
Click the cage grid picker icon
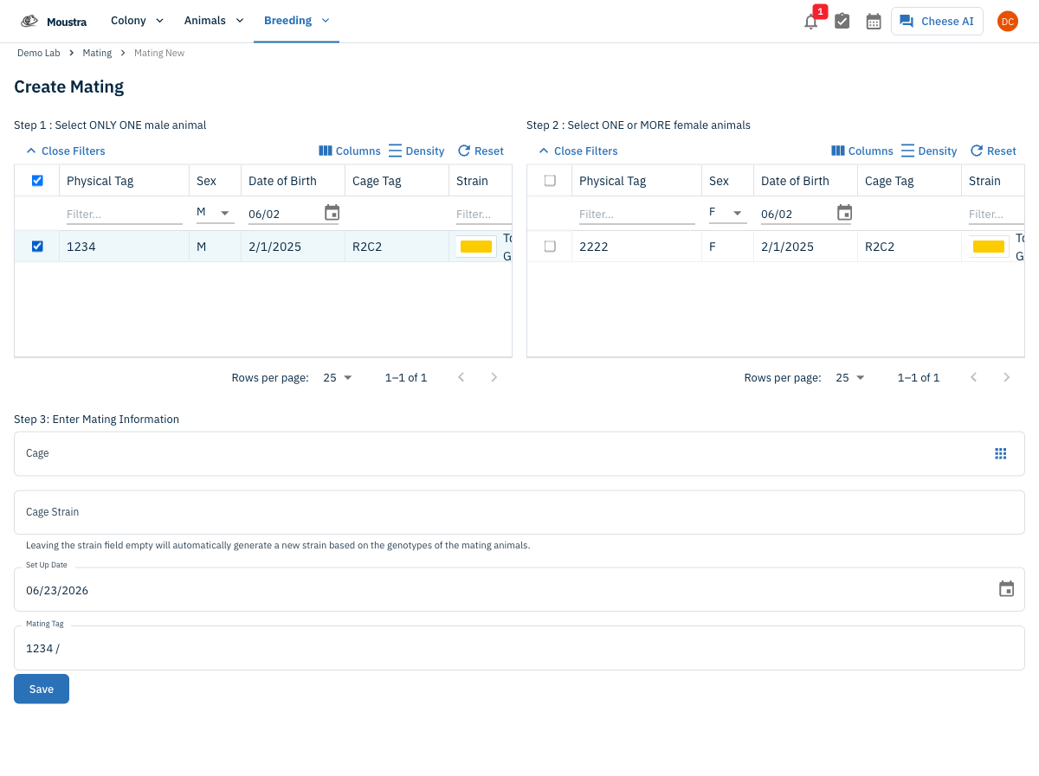coord(1001,453)
